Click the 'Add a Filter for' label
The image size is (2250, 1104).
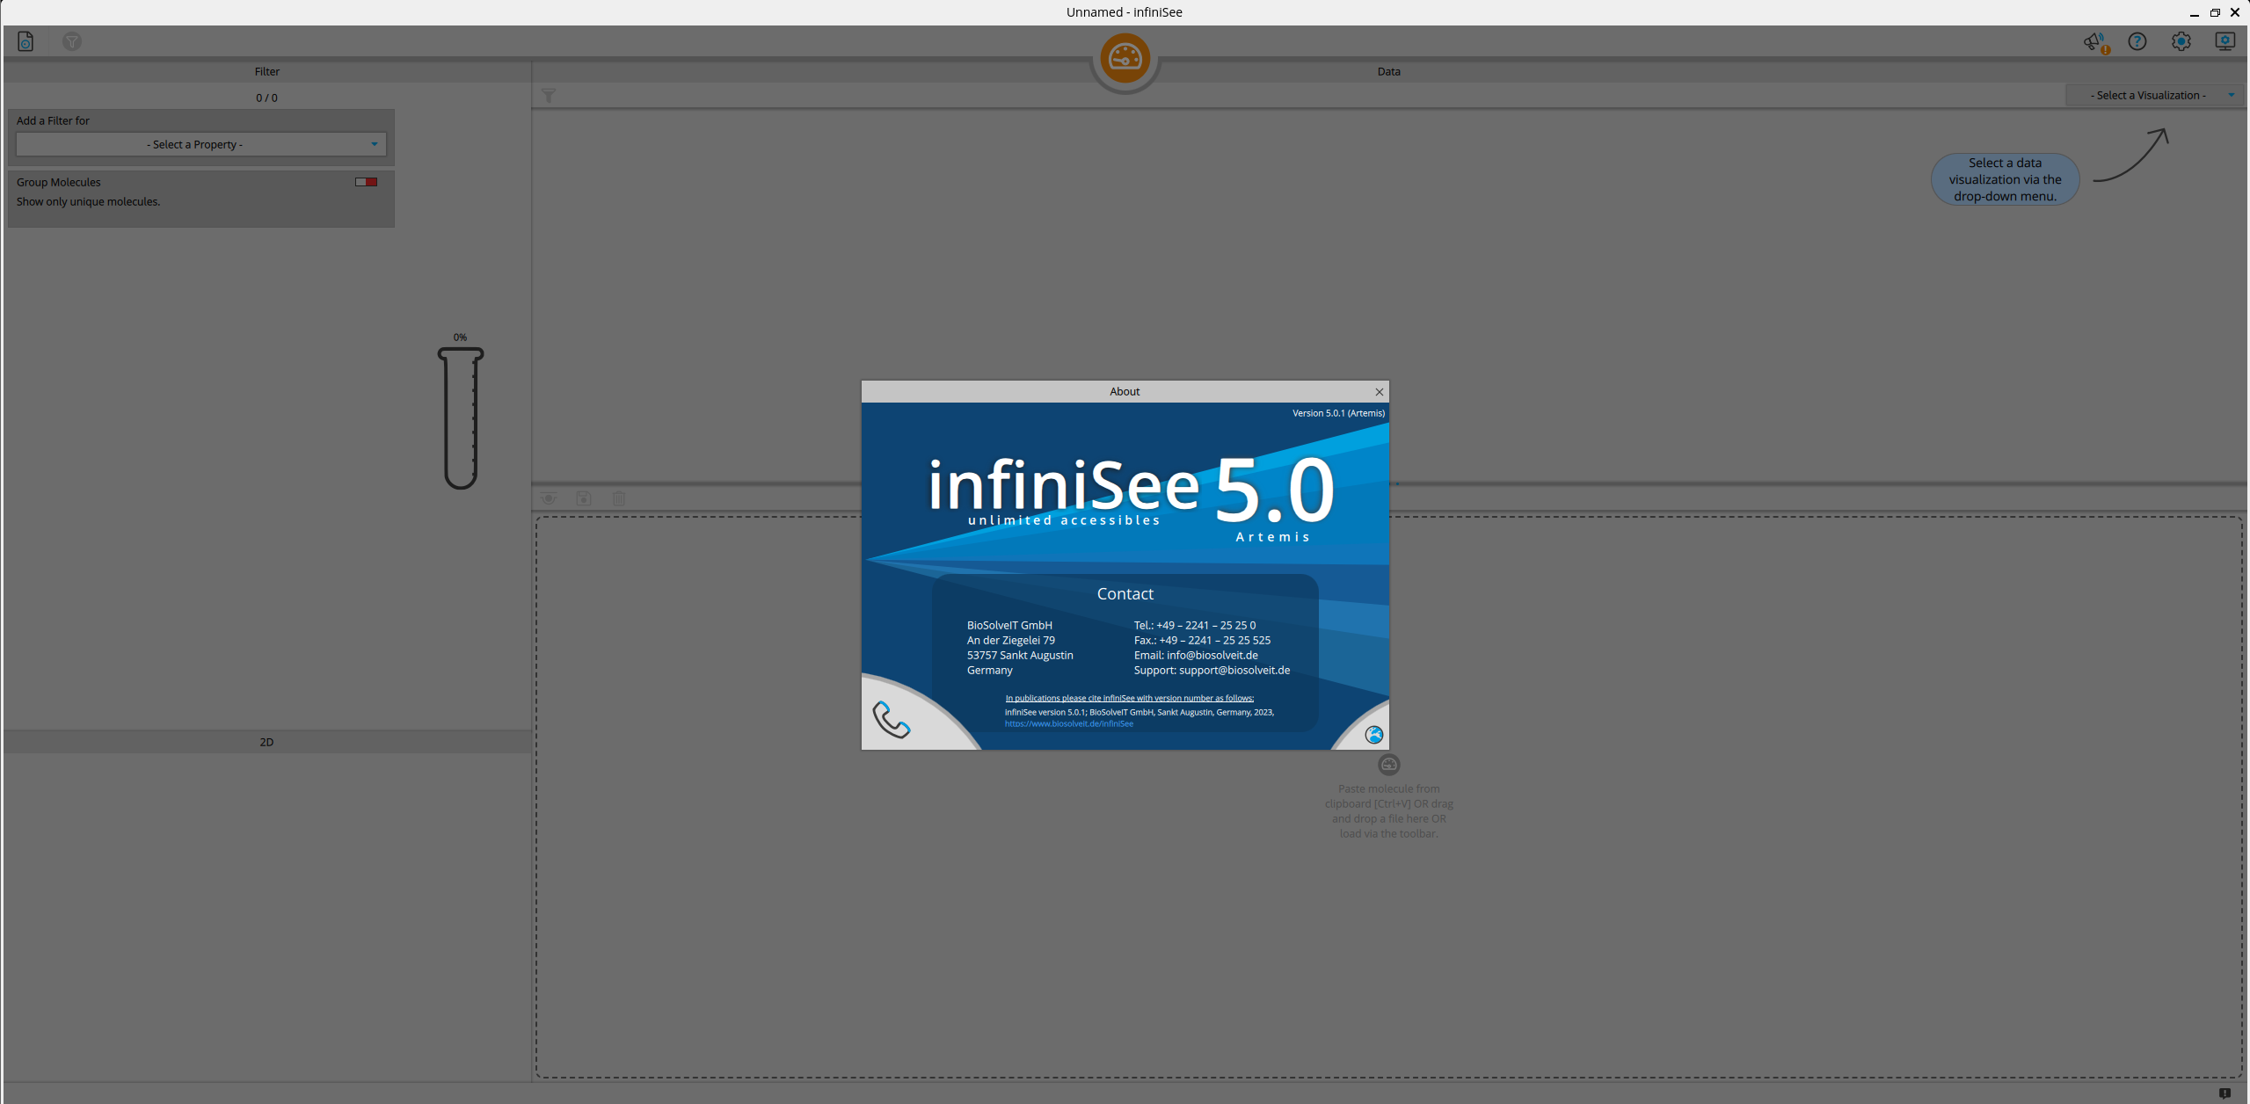(x=53, y=120)
